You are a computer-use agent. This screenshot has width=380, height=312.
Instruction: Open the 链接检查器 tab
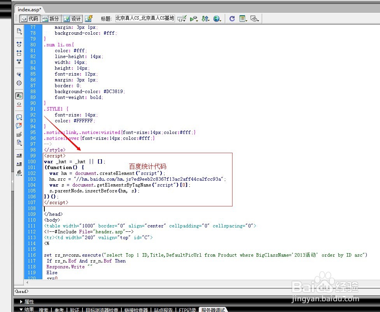point(136,310)
